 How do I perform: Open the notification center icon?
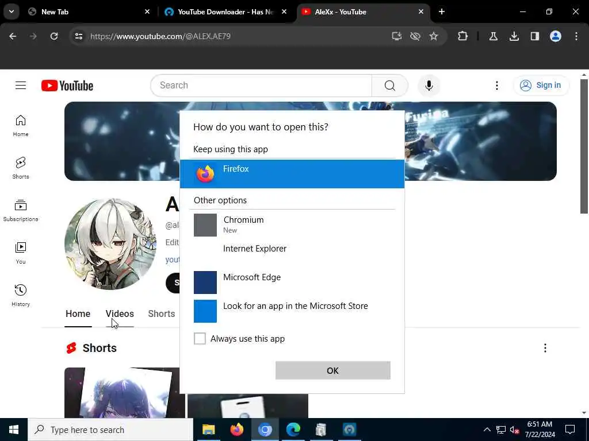570,430
